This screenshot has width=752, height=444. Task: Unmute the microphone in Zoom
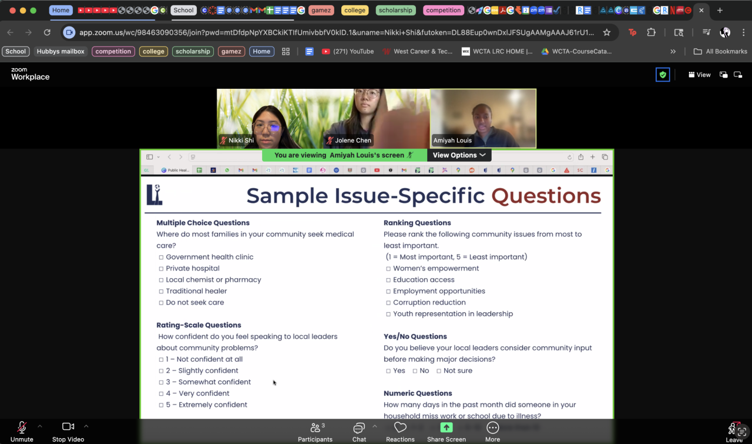click(x=22, y=431)
